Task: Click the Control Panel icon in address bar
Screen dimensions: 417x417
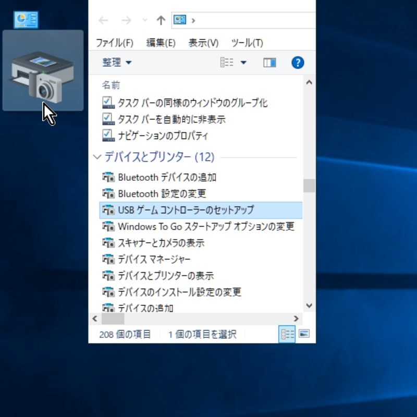Action: click(x=180, y=20)
